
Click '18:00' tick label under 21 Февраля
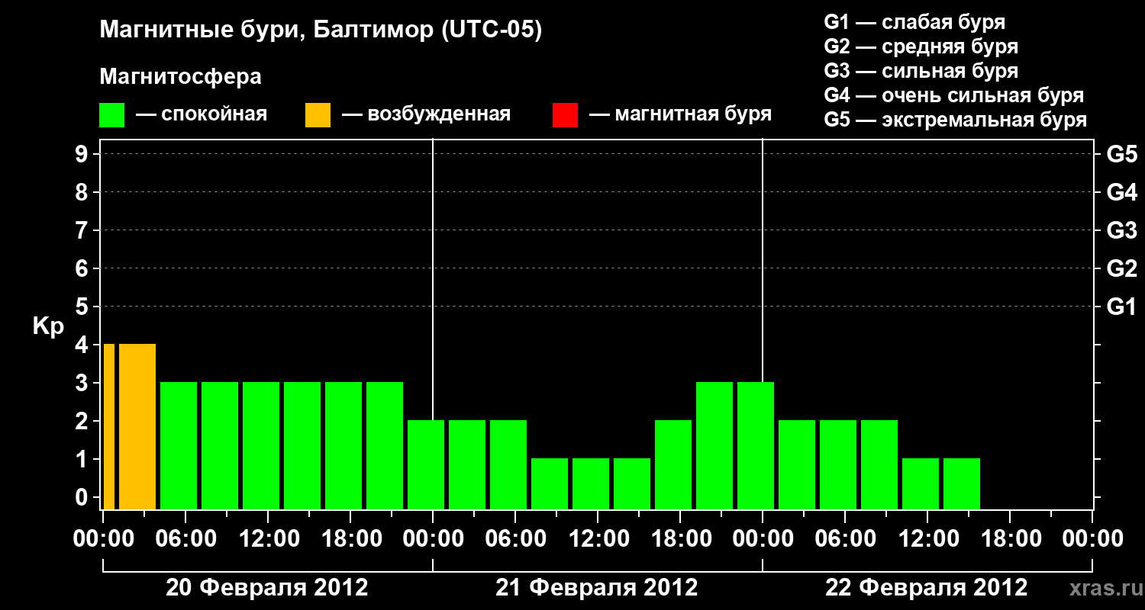coord(680,538)
